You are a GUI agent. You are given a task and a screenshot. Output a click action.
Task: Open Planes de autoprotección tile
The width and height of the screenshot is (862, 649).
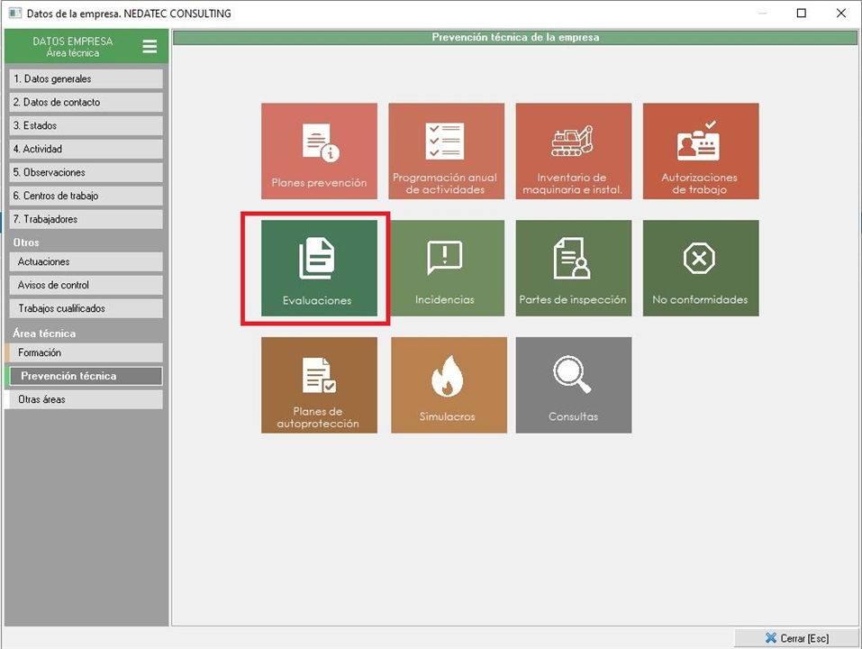(319, 385)
